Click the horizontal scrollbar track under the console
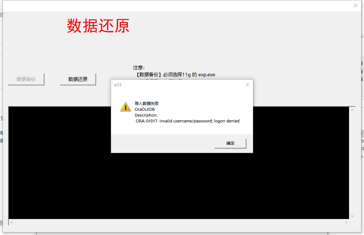This screenshot has width=364, height=235. click(179, 222)
